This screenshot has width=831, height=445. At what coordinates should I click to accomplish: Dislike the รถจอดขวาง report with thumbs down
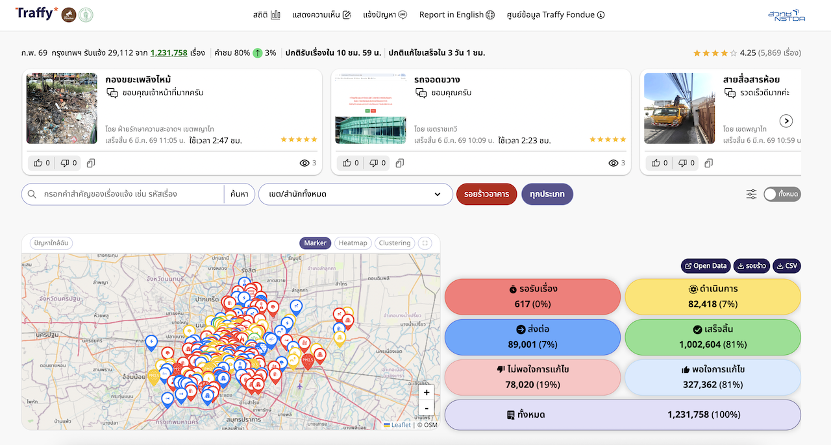coord(378,163)
